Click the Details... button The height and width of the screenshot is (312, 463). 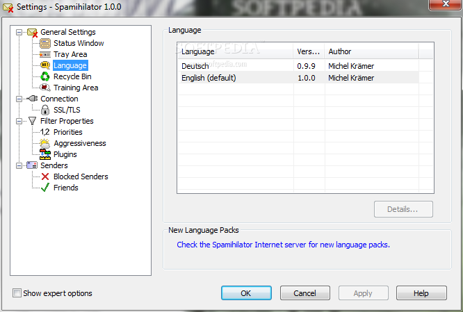[403, 209]
